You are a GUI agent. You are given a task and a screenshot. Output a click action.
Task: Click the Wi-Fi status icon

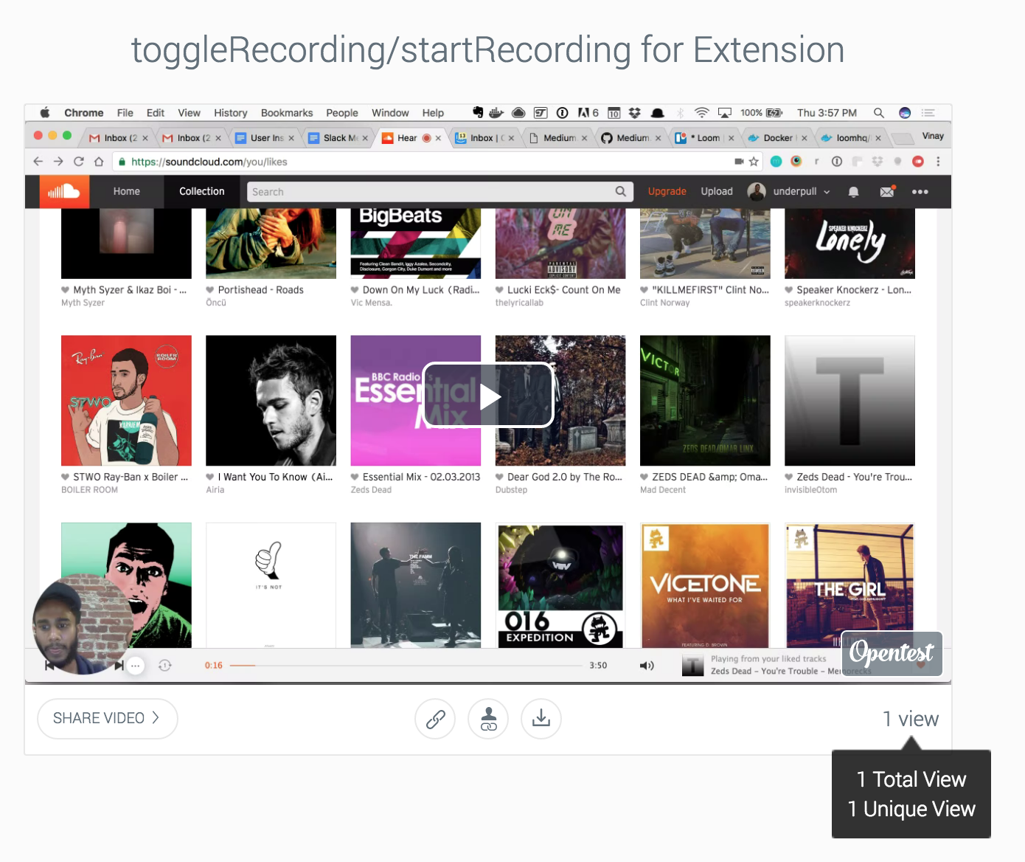click(x=702, y=113)
